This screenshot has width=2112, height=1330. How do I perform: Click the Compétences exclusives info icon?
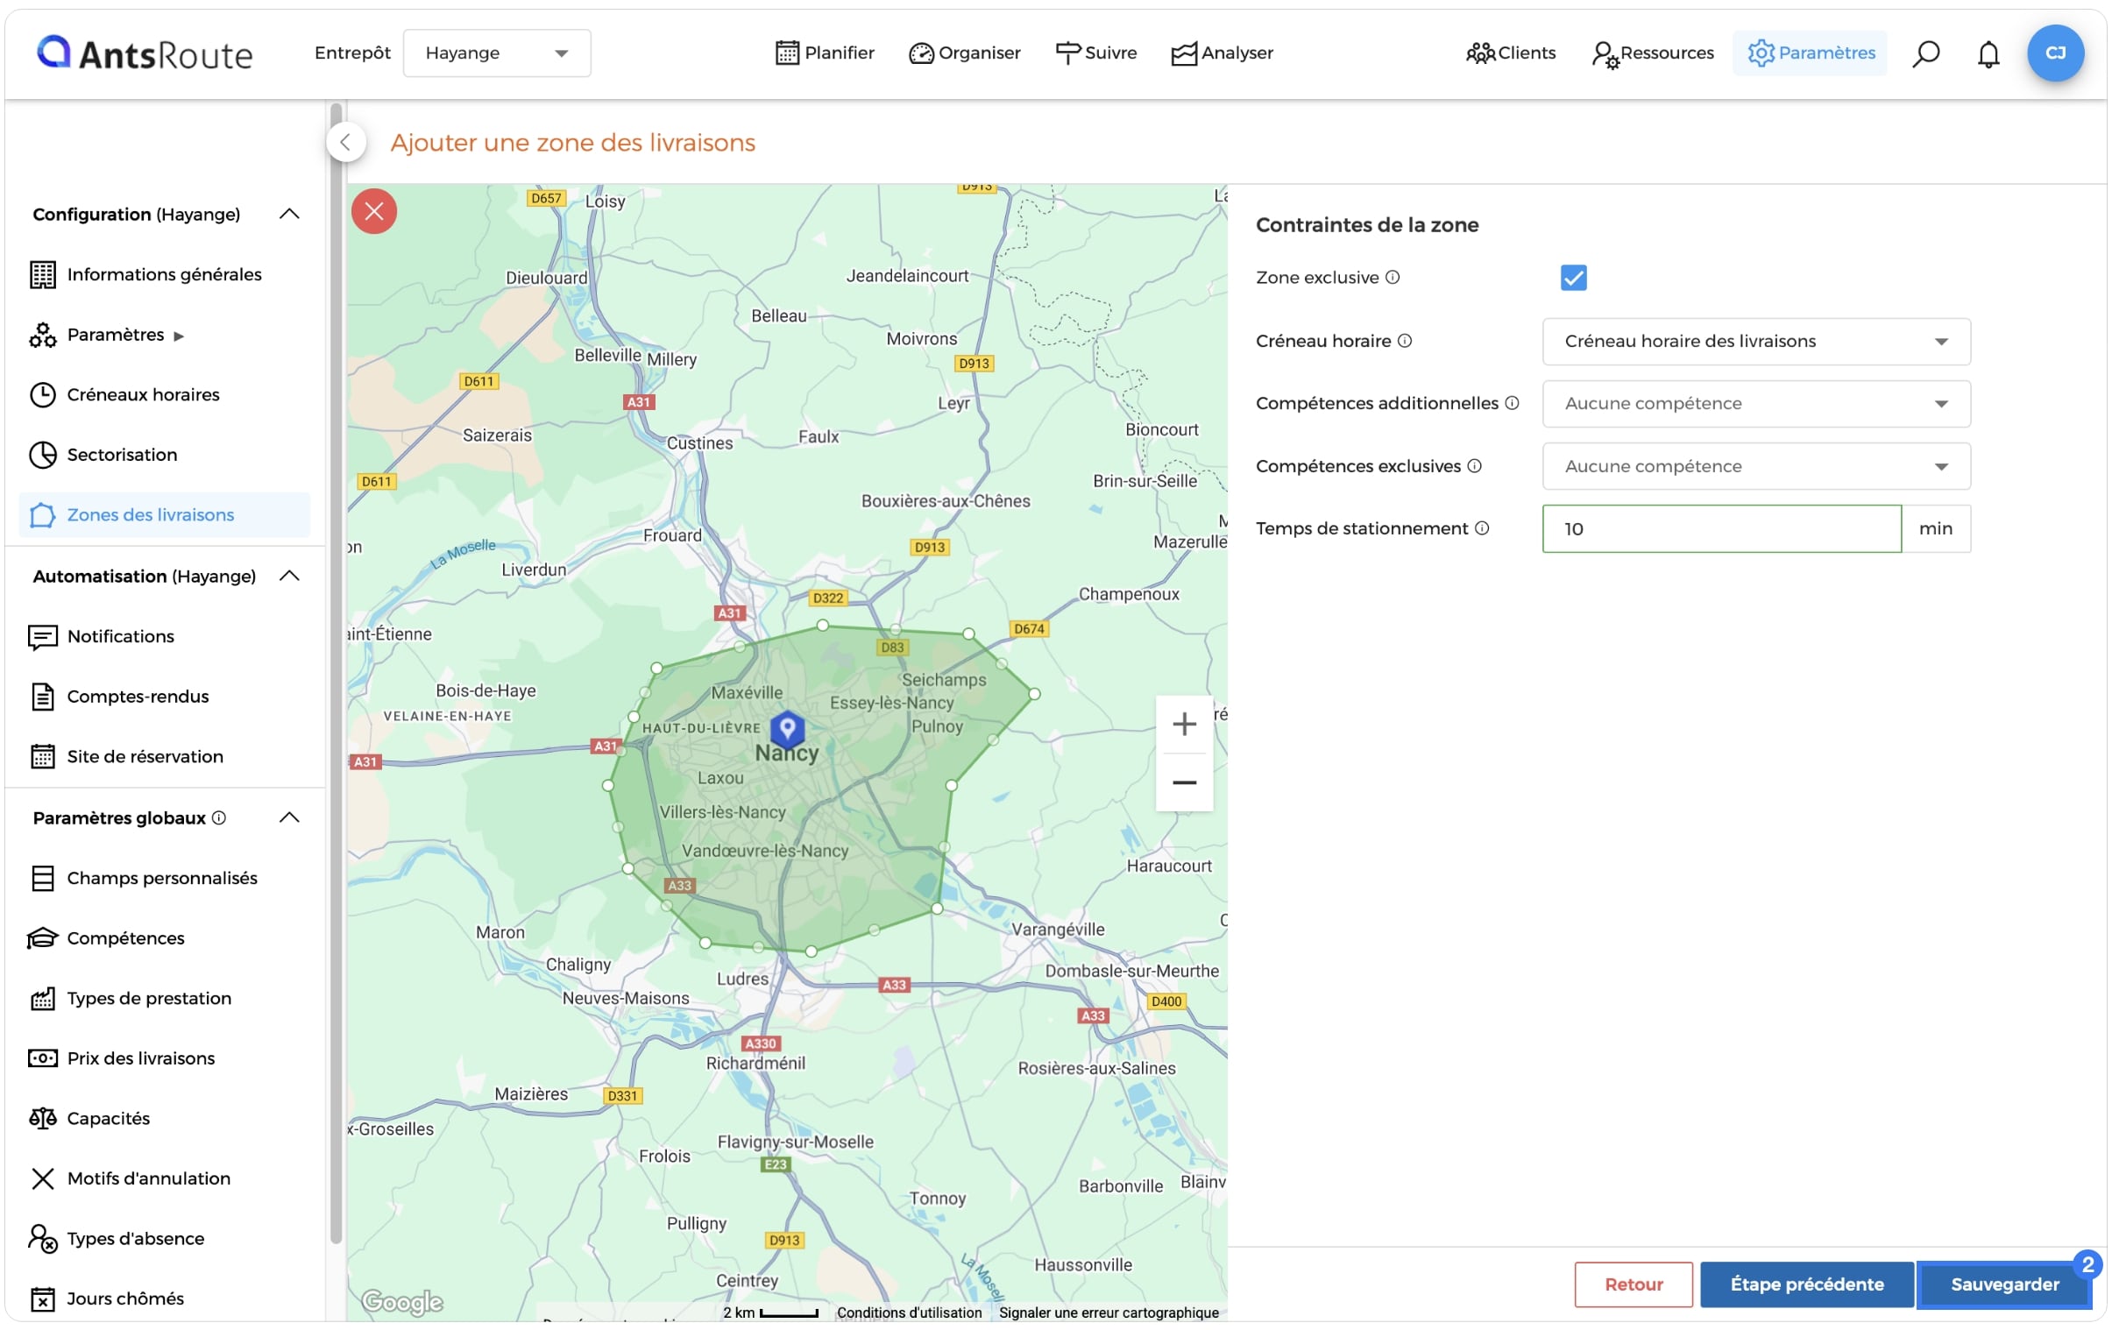pyautogui.click(x=1475, y=466)
